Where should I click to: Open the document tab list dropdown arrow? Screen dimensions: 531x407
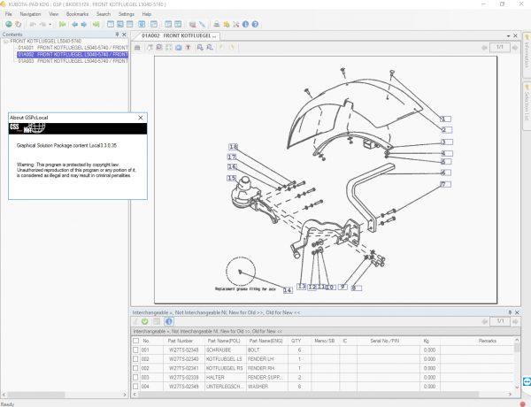click(x=508, y=35)
